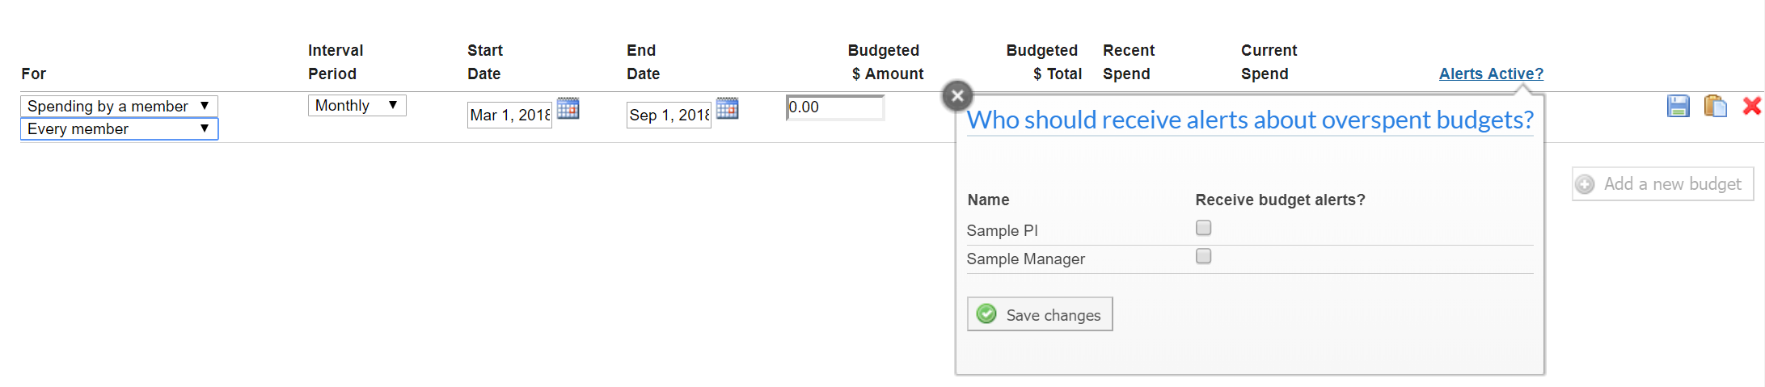This screenshot has height=387, width=1765.
Task: Click the 'Sample Manager' name label
Action: click(1025, 259)
